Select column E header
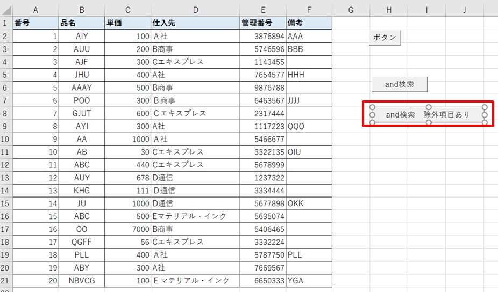 263,10
